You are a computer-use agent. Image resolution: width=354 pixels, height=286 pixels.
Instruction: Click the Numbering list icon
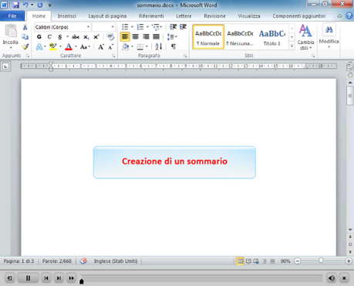click(x=140, y=27)
